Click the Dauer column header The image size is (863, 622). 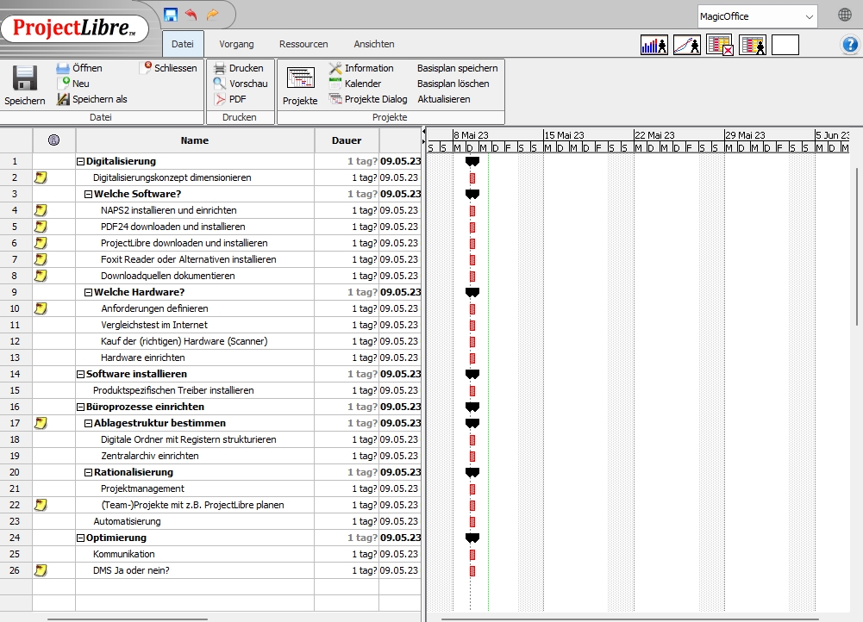(x=347, y=140)
